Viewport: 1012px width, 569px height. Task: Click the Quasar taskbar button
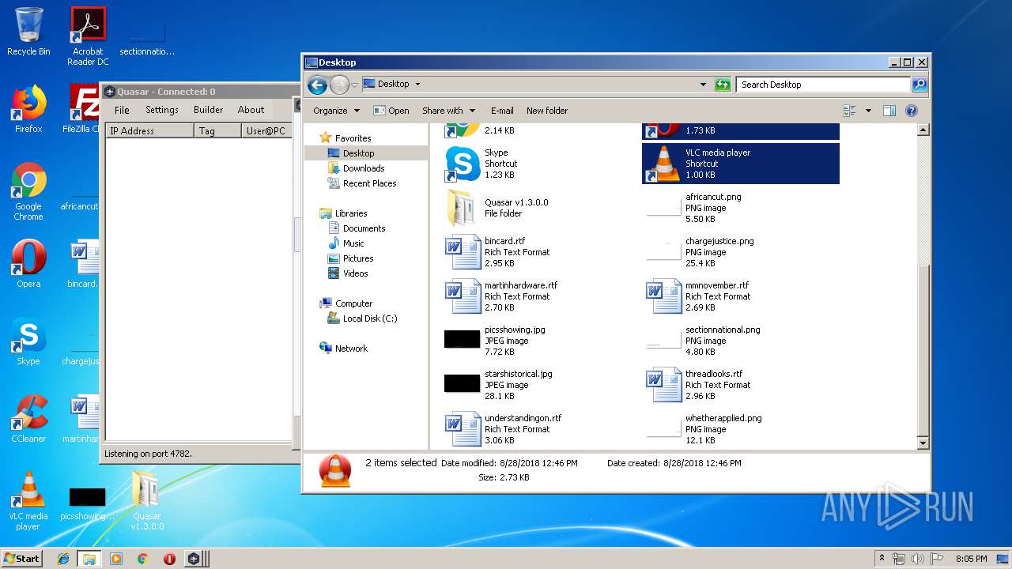(x=194, y=559)
